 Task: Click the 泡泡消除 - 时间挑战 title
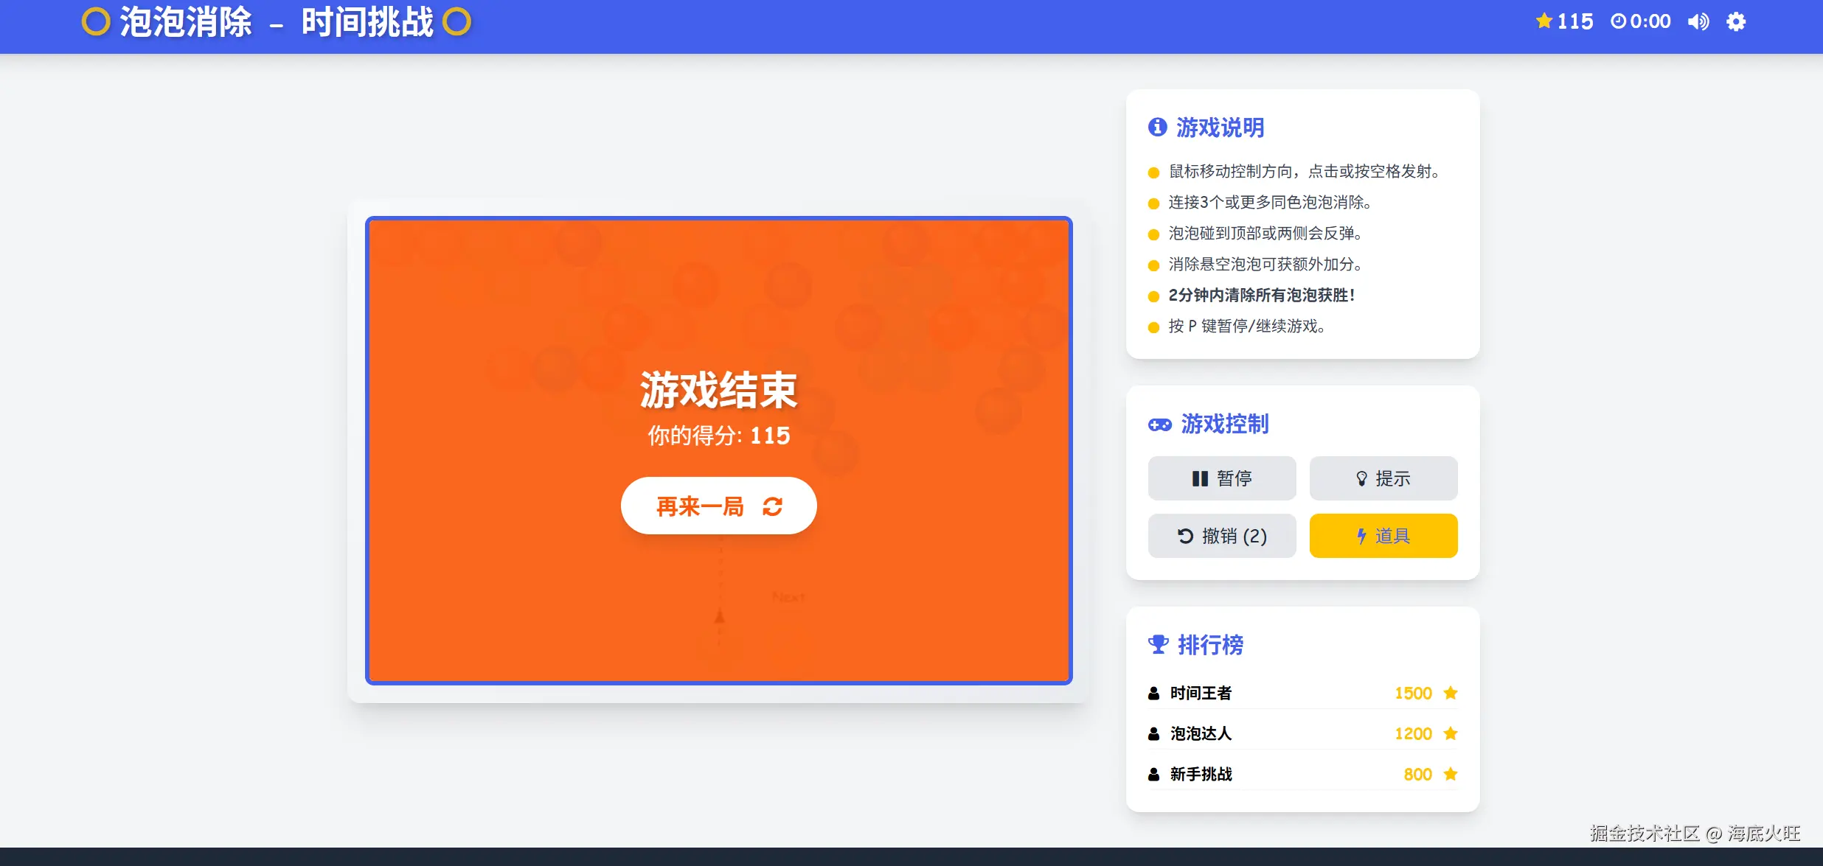coord(277,22)
